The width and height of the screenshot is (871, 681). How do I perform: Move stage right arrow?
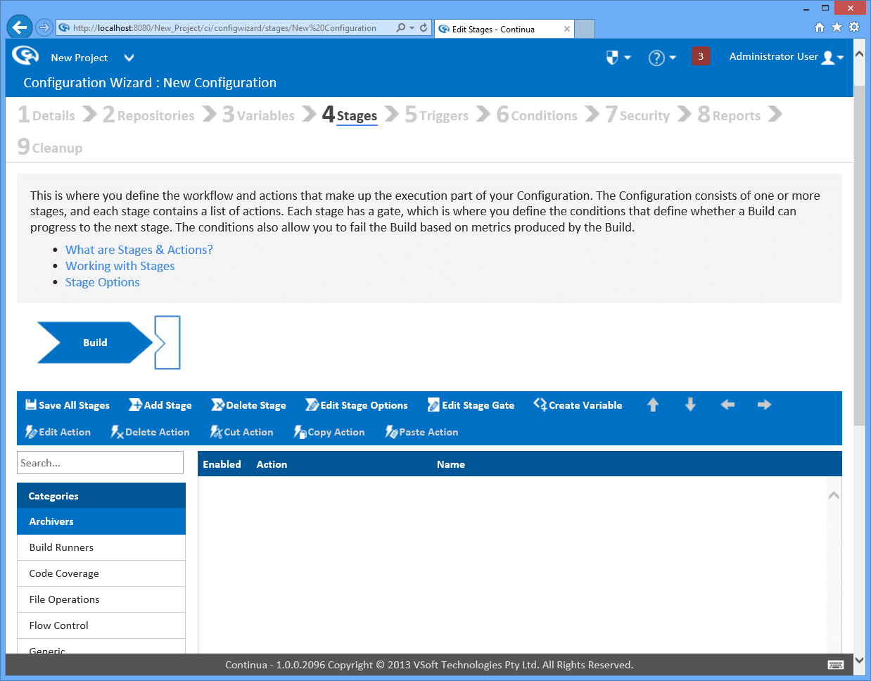(x=765, y=405)
